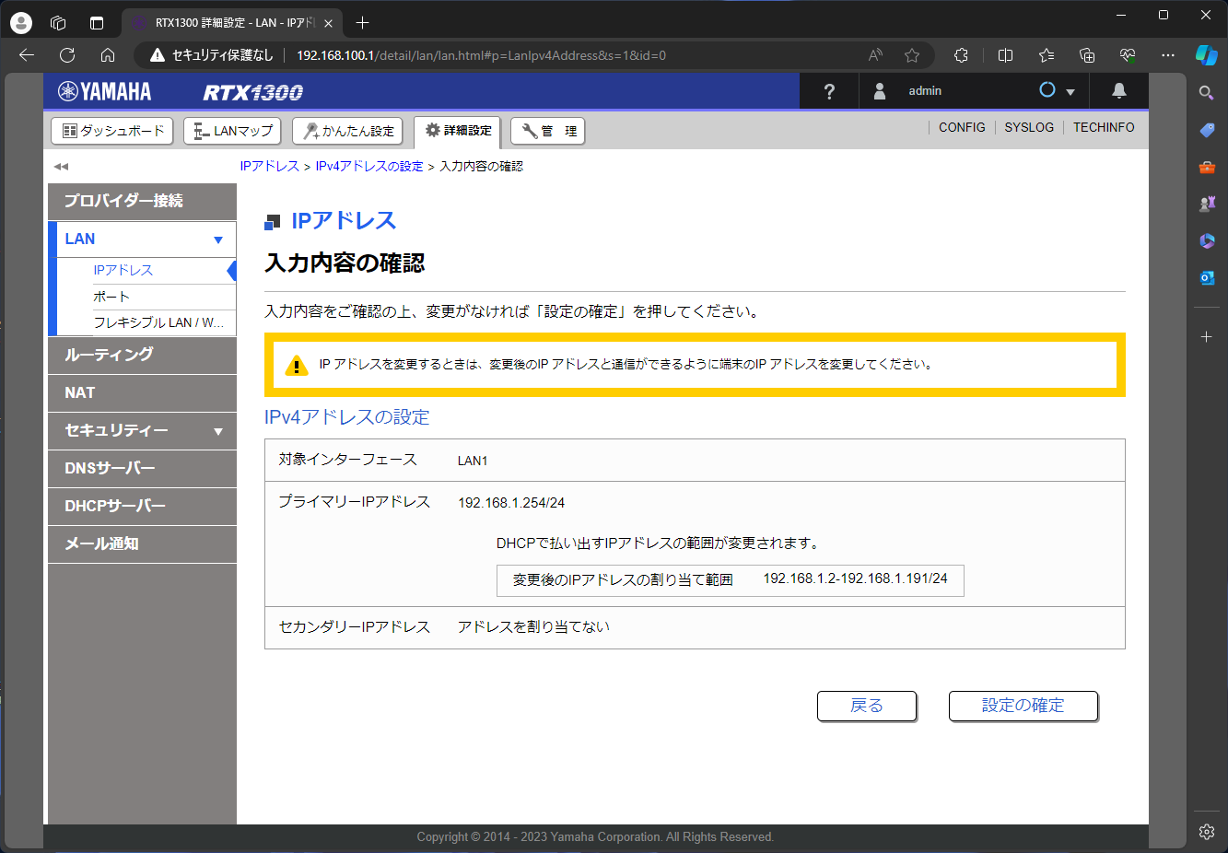Click IPアドレス breadcrumb link

click(269, 167)
